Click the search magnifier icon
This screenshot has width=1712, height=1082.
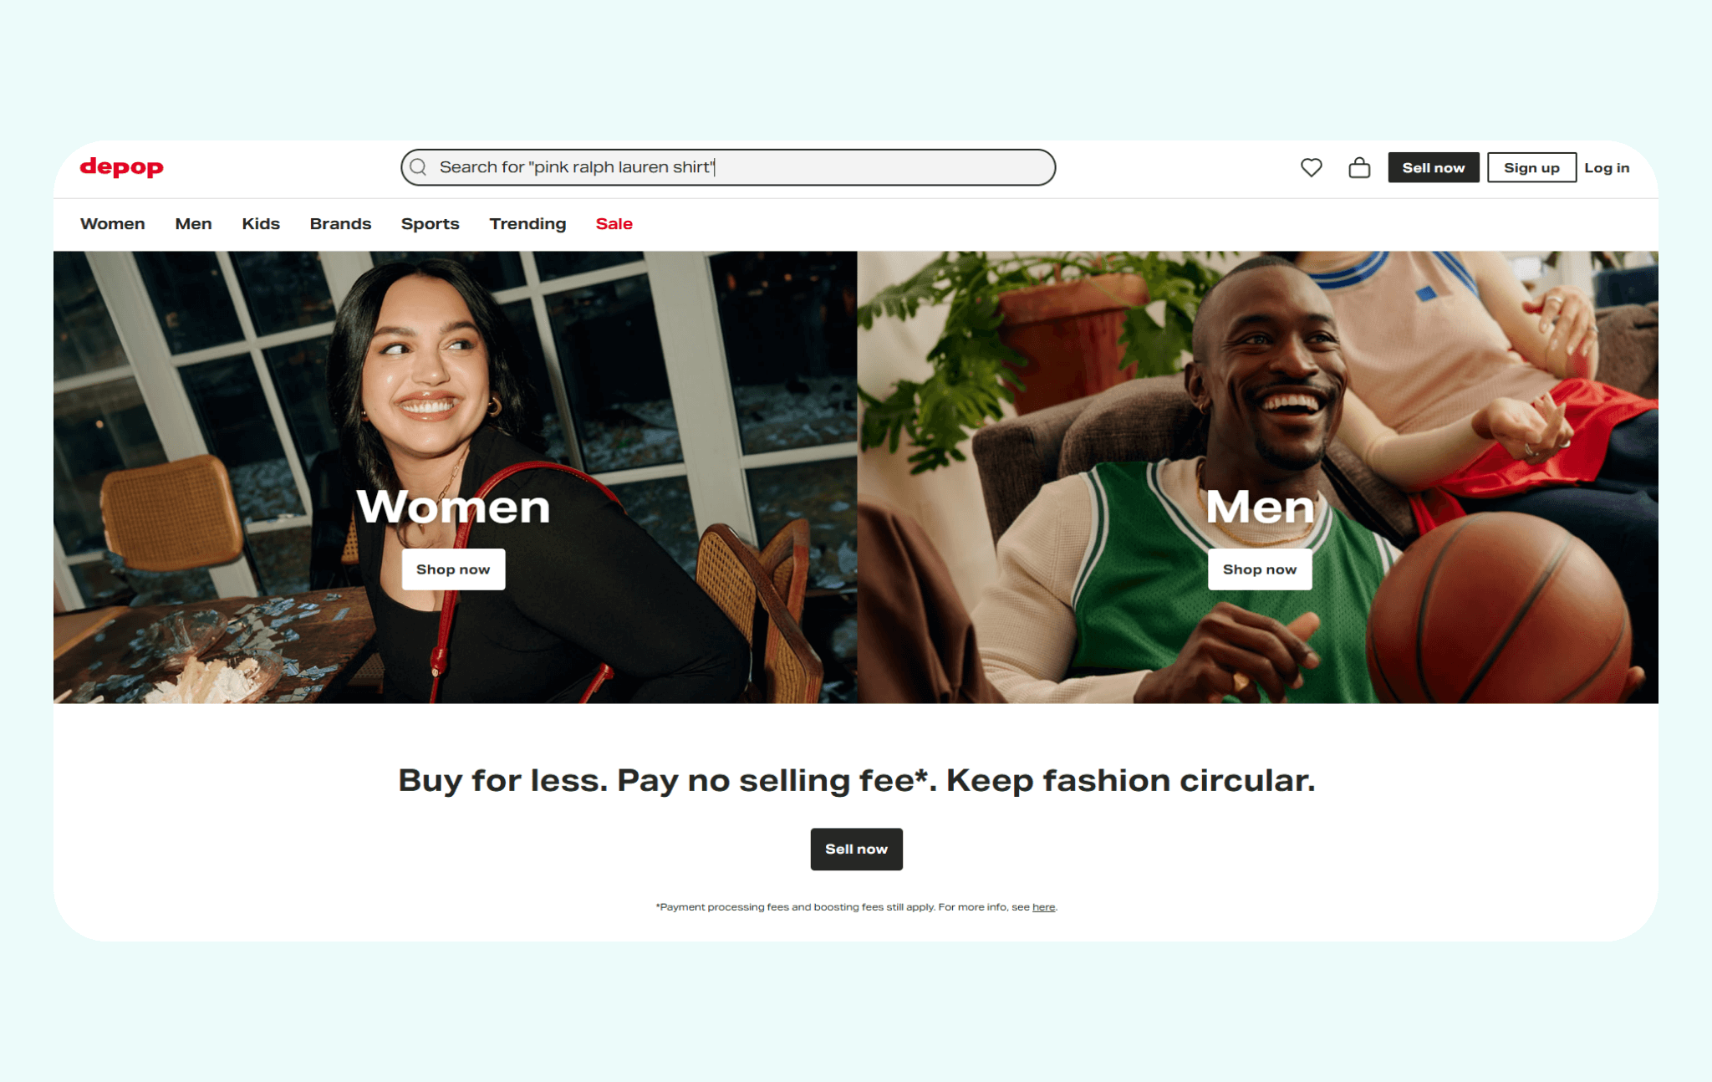coord(419,167)
